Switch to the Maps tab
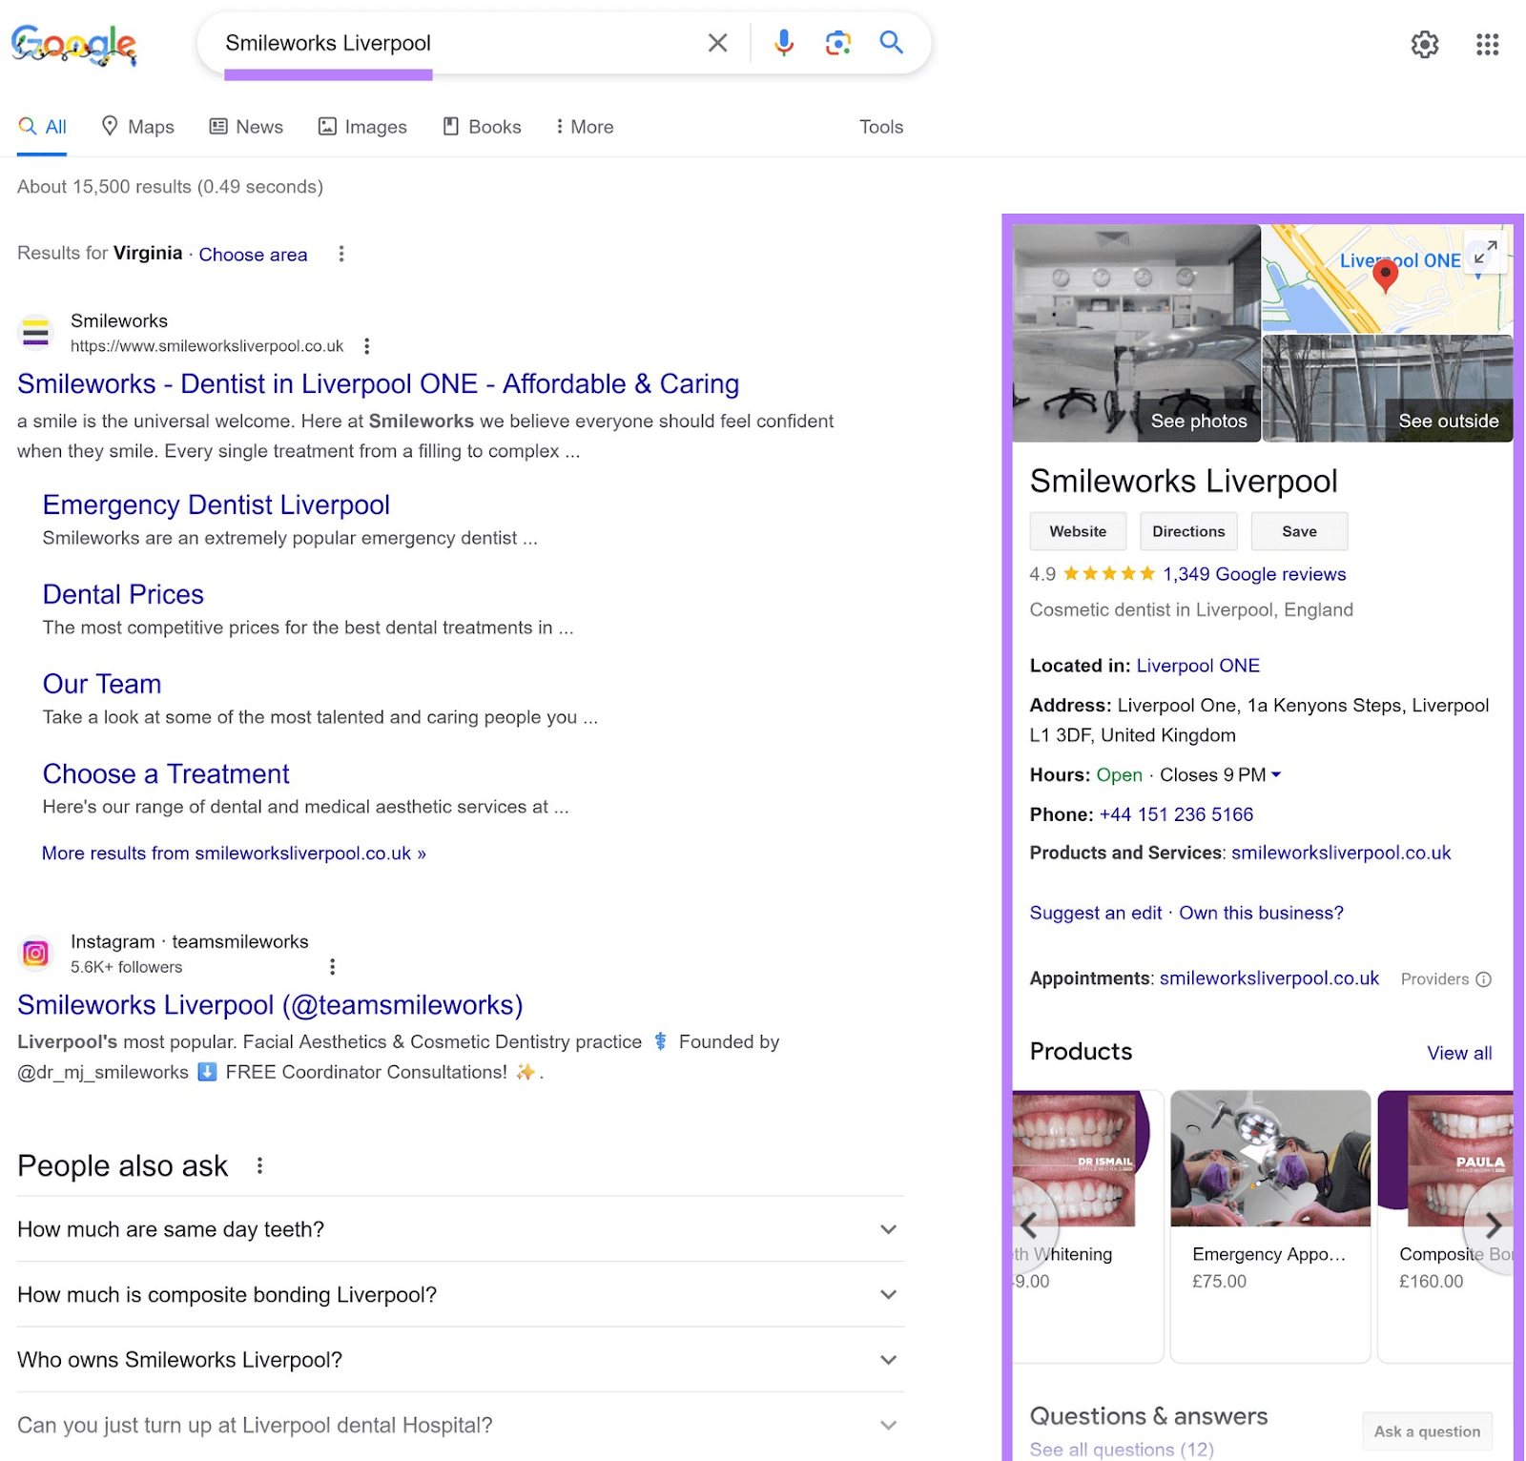The height and width of the screenshot is (1461, 1526). click(138, 126)
